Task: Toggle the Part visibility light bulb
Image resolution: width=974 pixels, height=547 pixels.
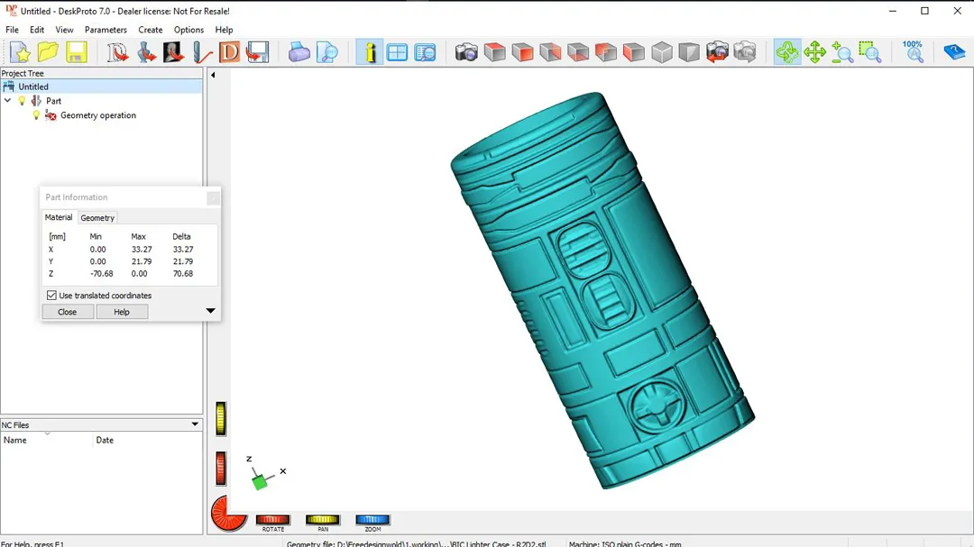Action: pyautogui.click(x=22, y=101)
